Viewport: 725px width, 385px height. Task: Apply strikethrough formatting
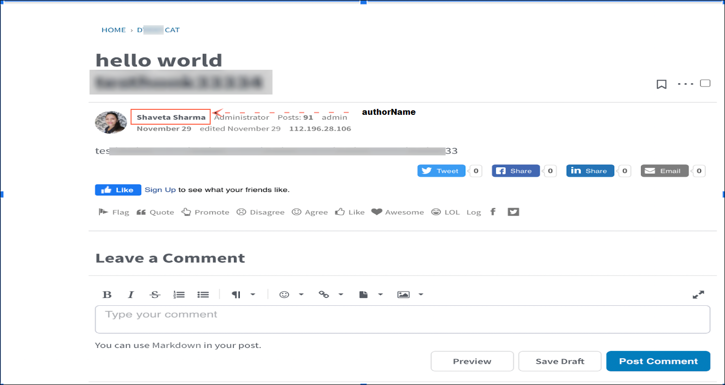pos(155,295)
